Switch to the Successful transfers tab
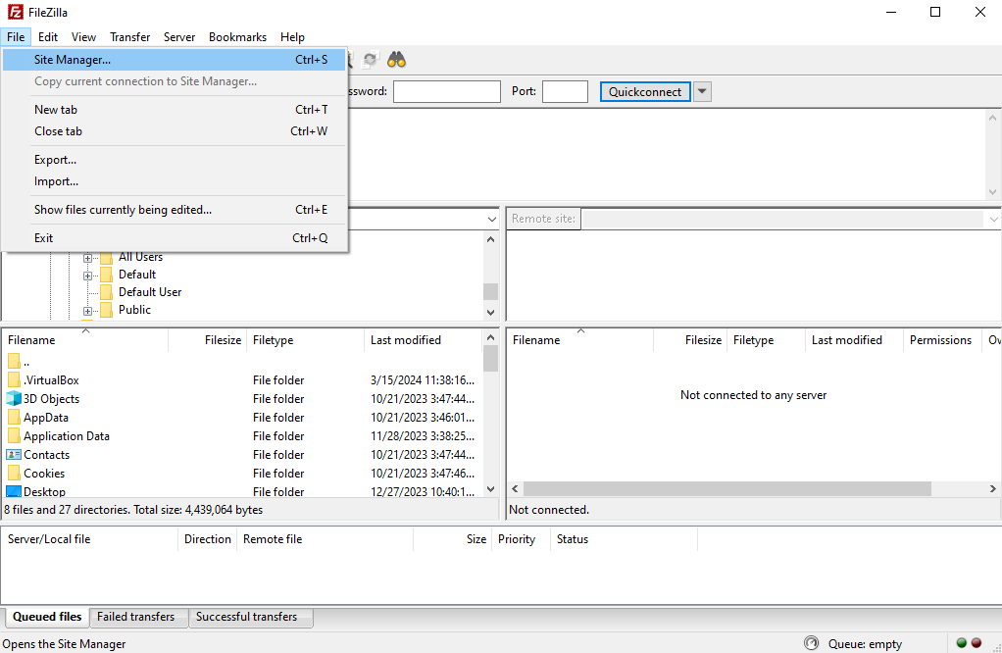Image resolution: width=1002 pixels, height=653 pixels. (247, 617)
